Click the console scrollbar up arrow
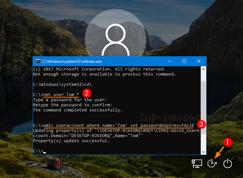The width and height of the screenshot is (243, 178). pyautogui.click(x=203, y=68)
